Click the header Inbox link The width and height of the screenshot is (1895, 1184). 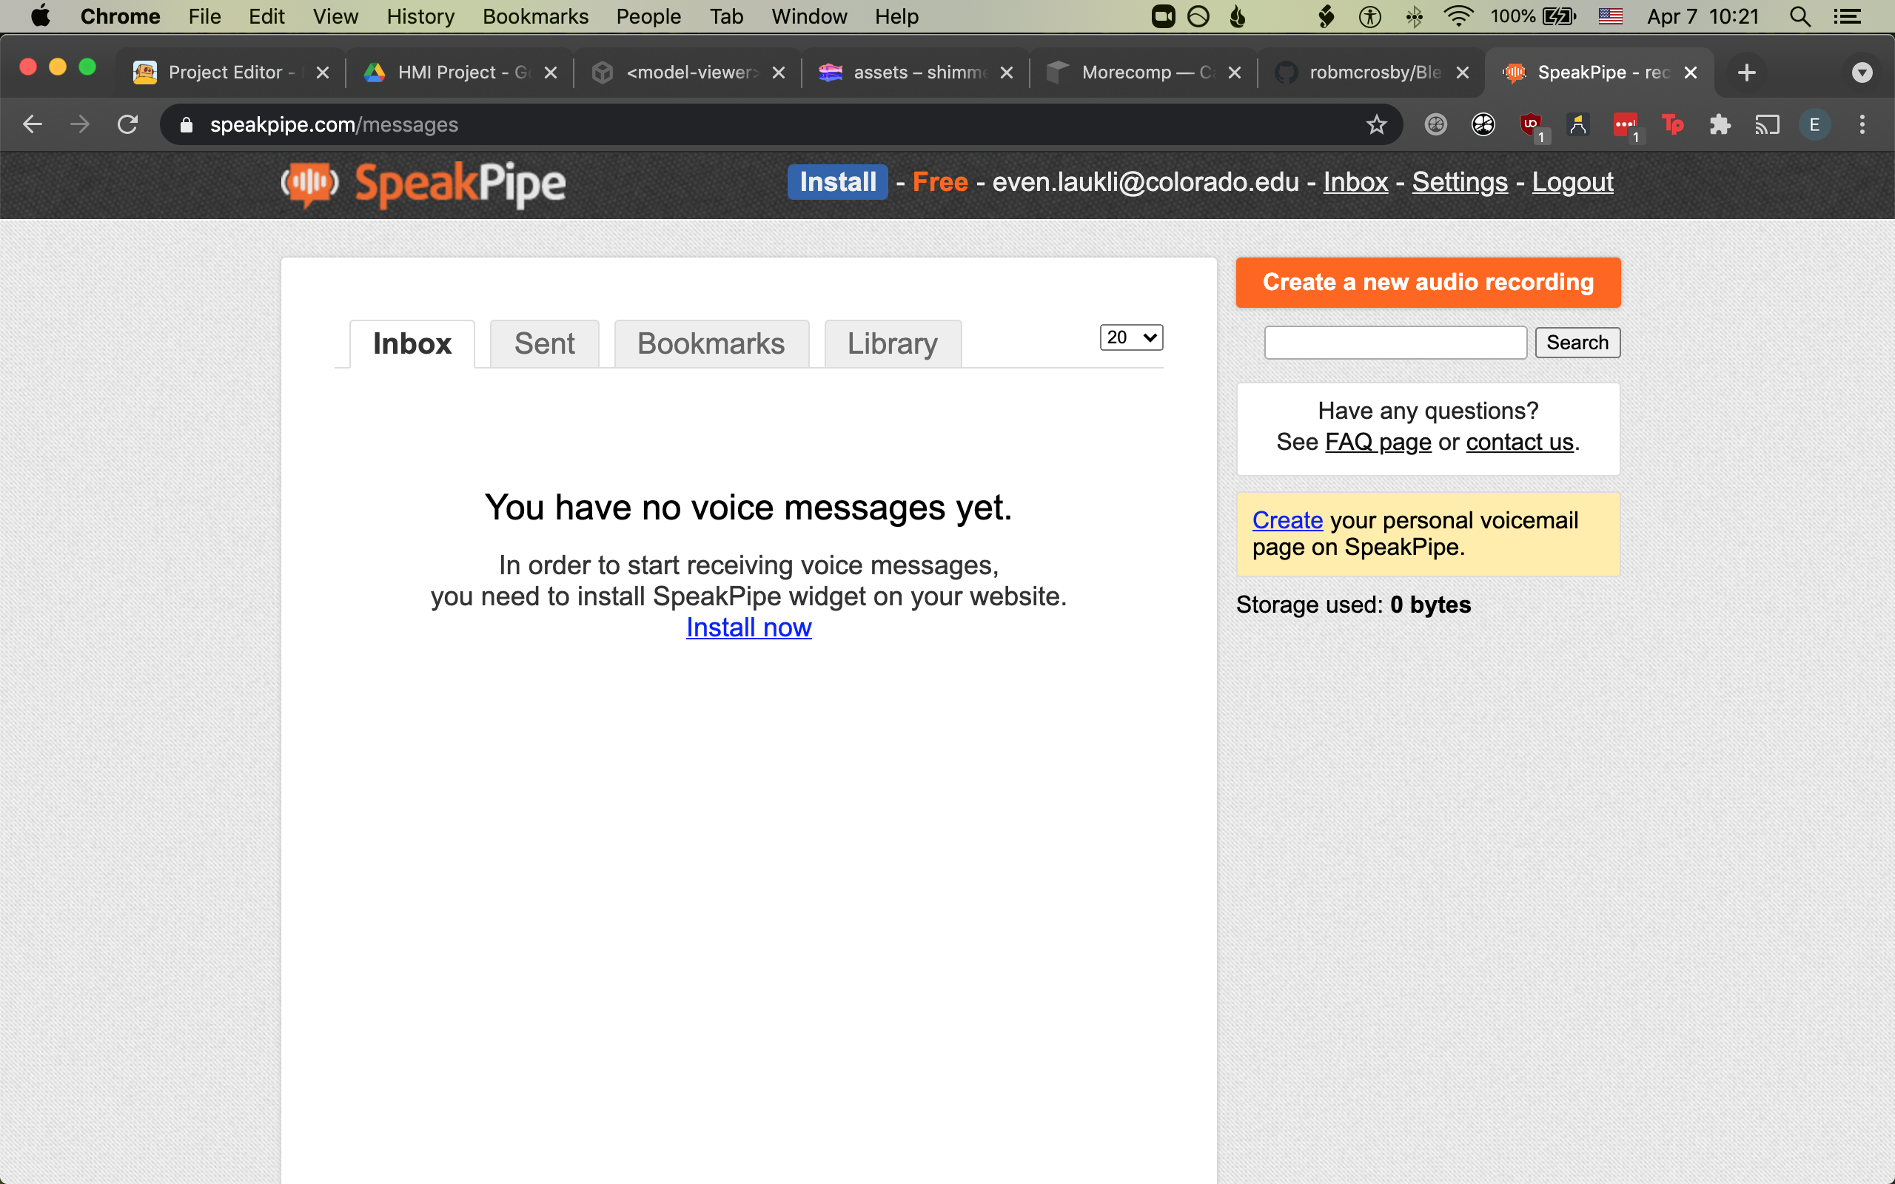pyautogui.click(x=1355, y=182)
